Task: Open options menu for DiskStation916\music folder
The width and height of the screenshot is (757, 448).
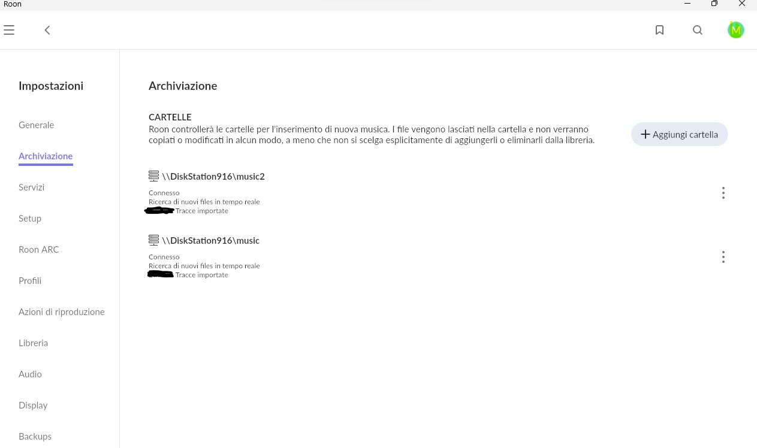Action: point(723,257)
